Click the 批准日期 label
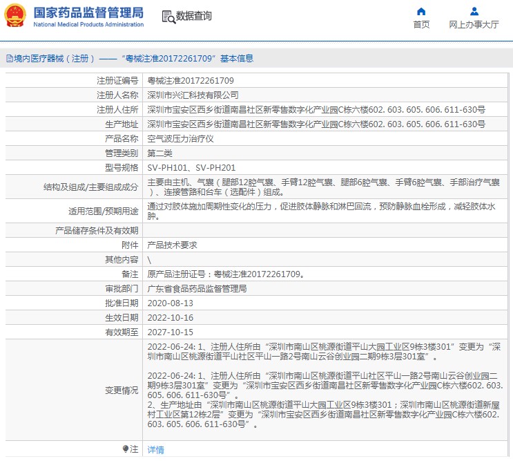The height and width of the screenshot is (461, 513). [x=122, y=303]
